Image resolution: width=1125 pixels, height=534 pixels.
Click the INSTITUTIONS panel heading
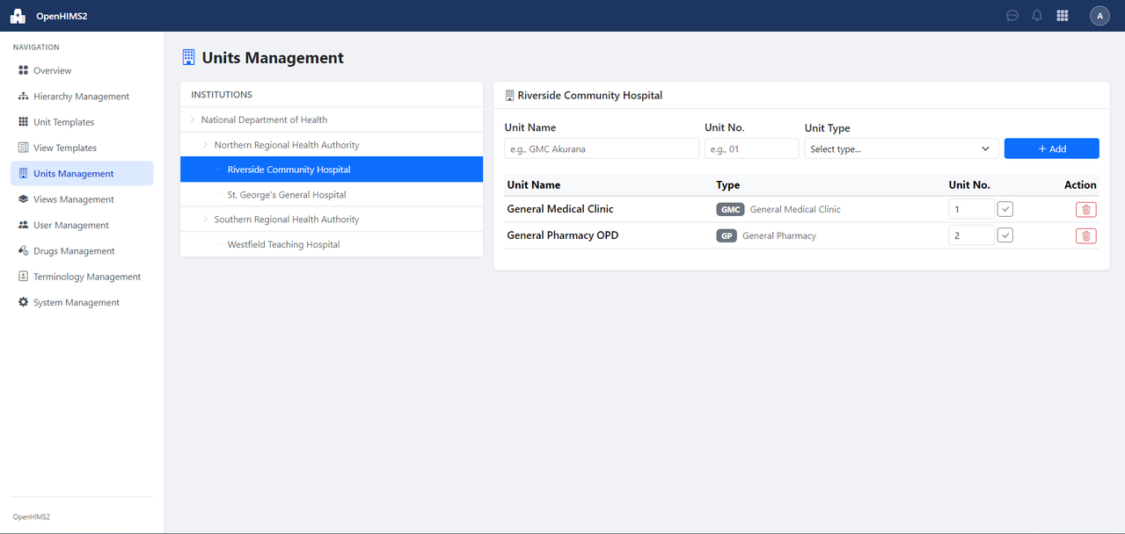(x=222, y=94)
